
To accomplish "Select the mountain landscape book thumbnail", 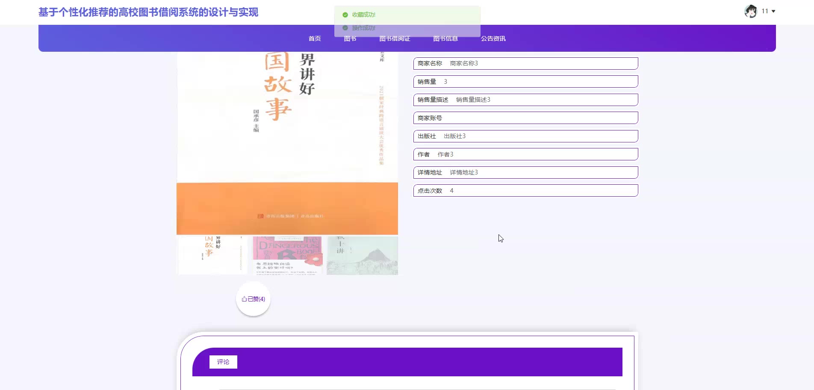I will coord(362,255).
